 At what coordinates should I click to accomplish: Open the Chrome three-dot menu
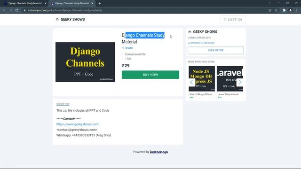click(x=297, y=10)
